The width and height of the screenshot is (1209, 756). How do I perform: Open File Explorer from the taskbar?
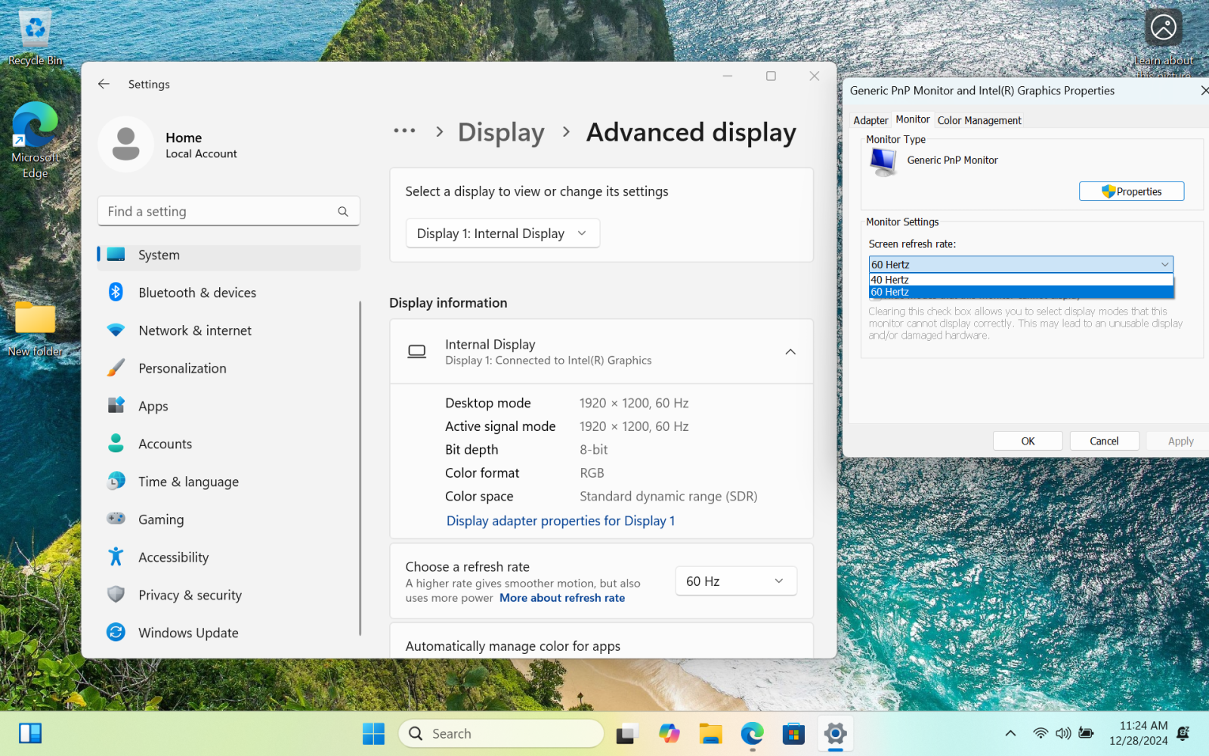(x=710, y=733)
